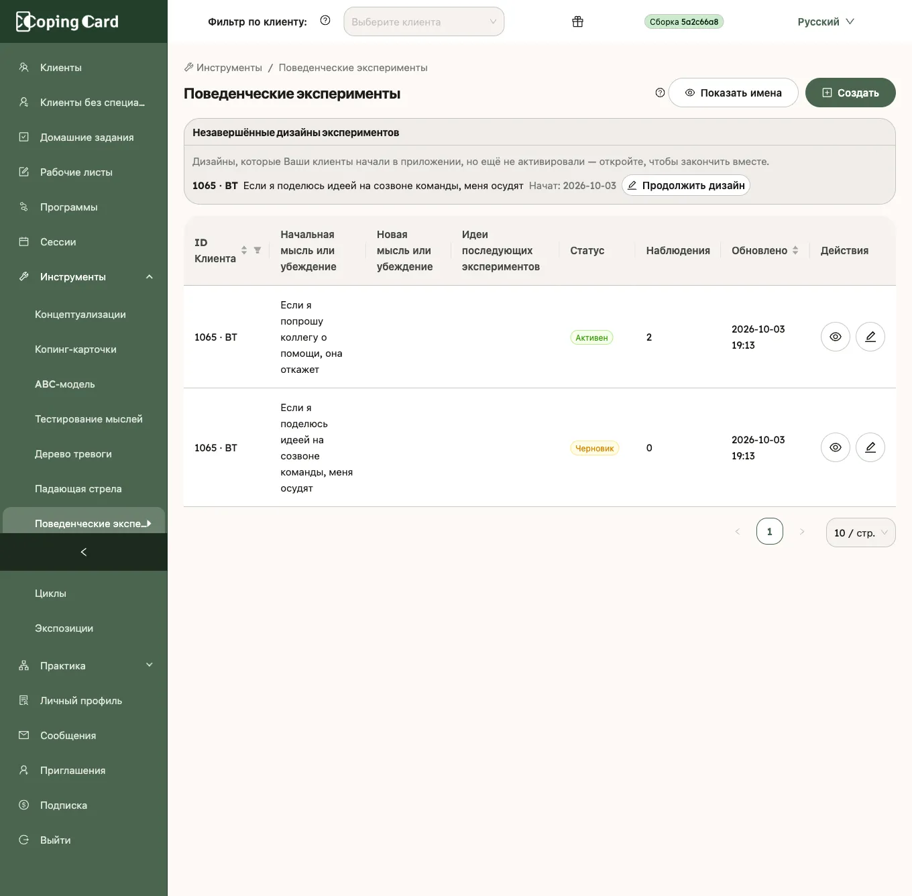Open Программы in sidebar
912x896 pixels.
pyautogui.click(x=84, y=207)
